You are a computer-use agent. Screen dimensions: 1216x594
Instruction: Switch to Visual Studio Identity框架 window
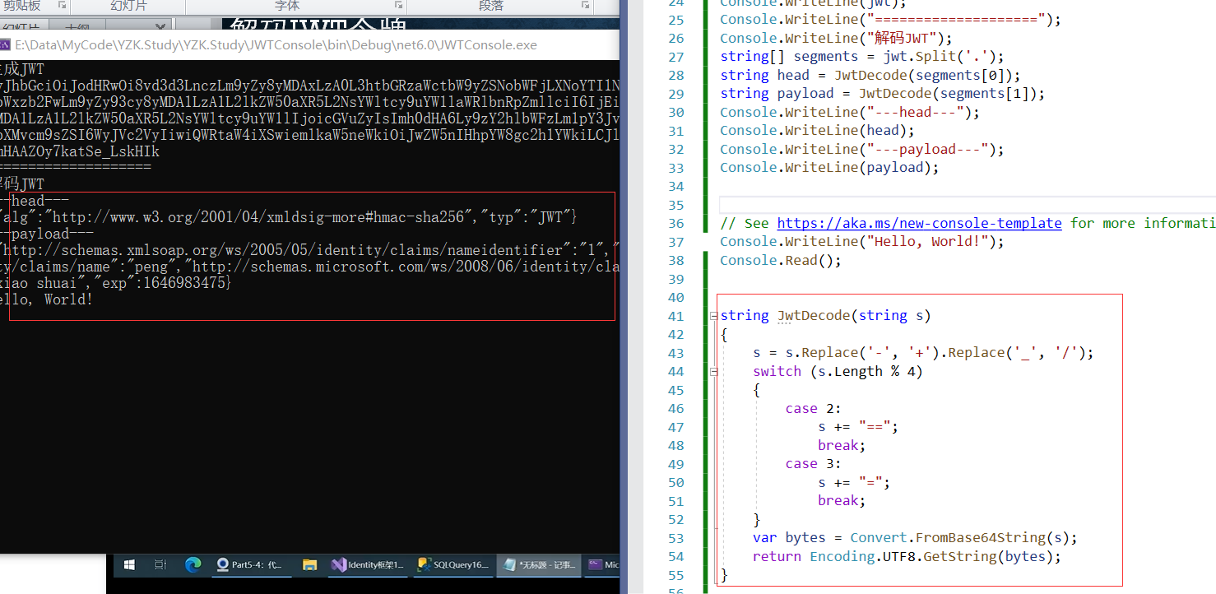pyautogui.click(x=369, y=565)
